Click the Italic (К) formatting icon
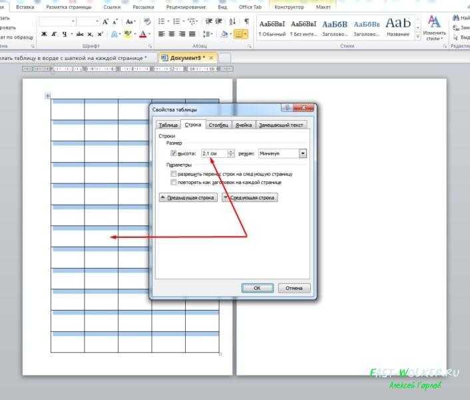The height and width of the screenshot is (400, 470). click(x=54, y=34)
